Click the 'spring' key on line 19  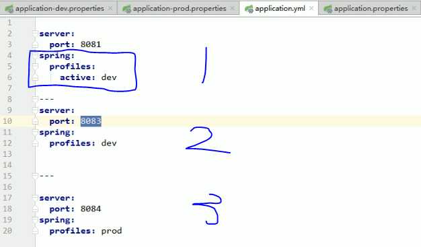click(54, 220)
